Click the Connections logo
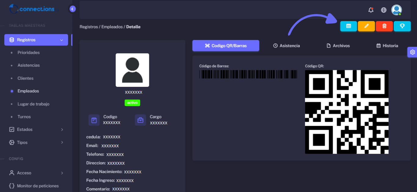The width and height of the screenshot is (417, 192). pos(34,9)
